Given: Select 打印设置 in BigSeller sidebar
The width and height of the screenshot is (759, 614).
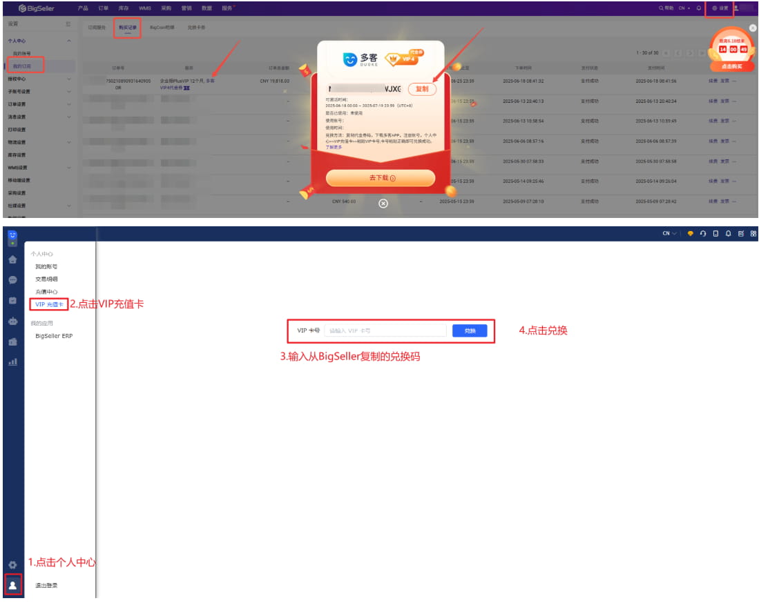Looking at the screenshot, I should (17, 130).
